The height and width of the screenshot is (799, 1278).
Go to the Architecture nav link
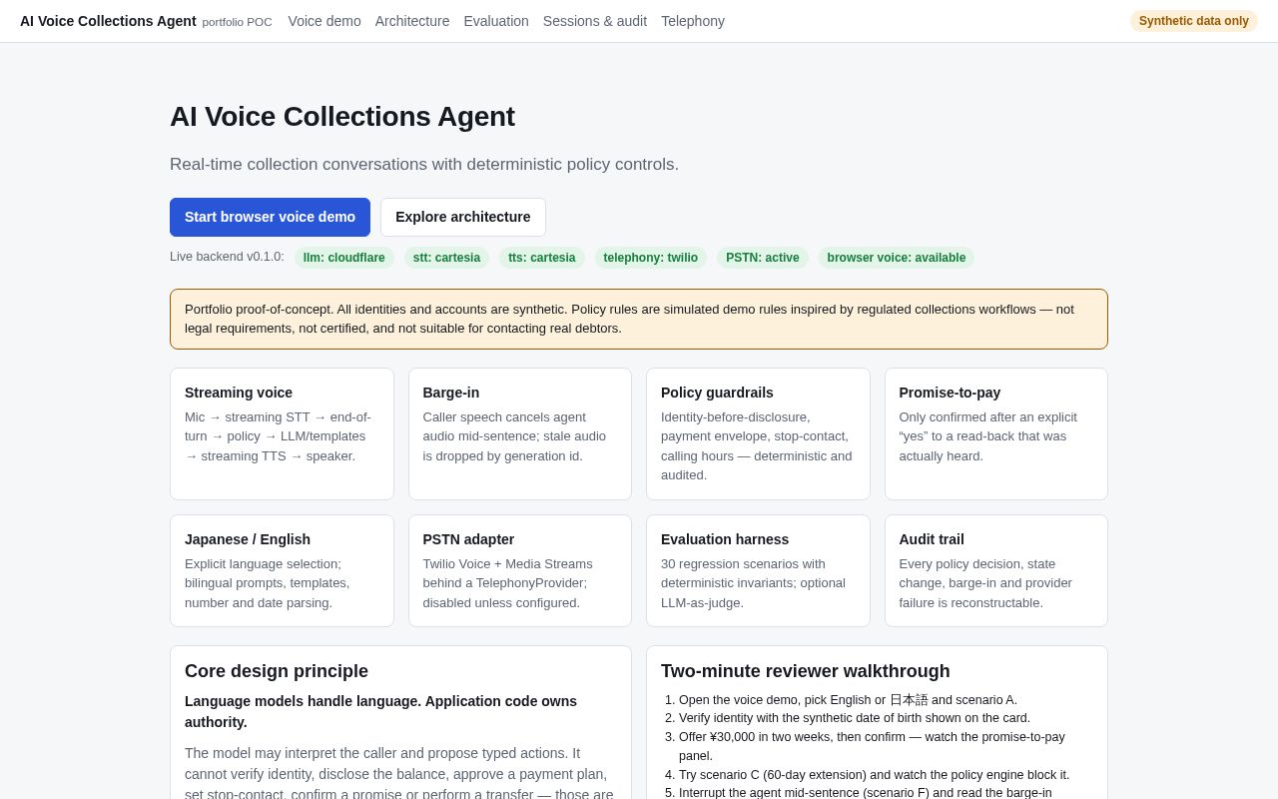click(x=412, y=21)
